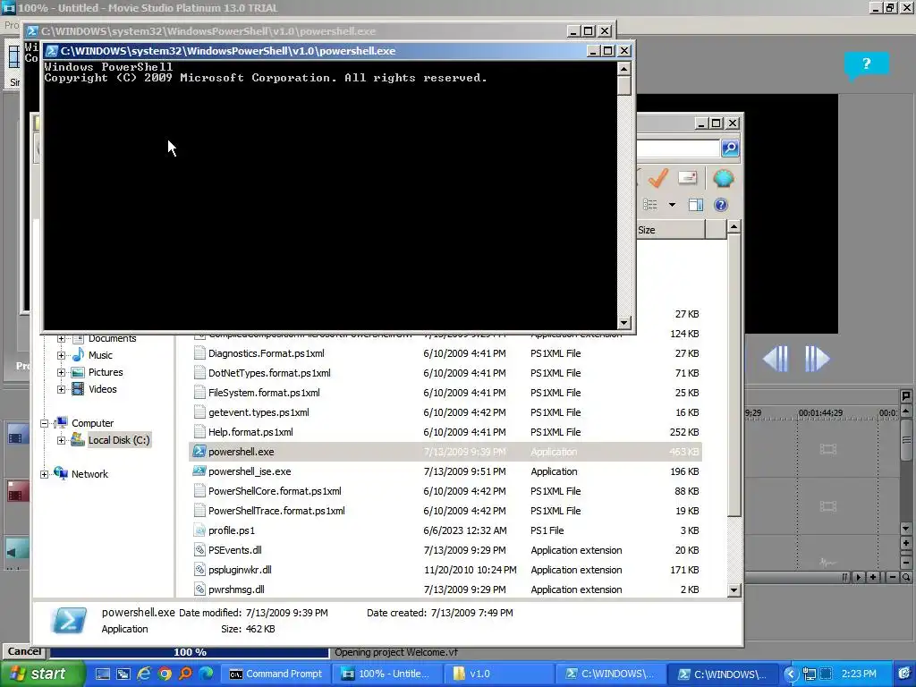916x687 pixels.
Task: Click the Cancel button beside progress bar
Action: 24,651
